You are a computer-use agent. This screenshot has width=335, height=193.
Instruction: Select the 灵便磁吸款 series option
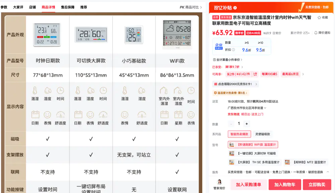pyautogui.click(x=263, y=134)
